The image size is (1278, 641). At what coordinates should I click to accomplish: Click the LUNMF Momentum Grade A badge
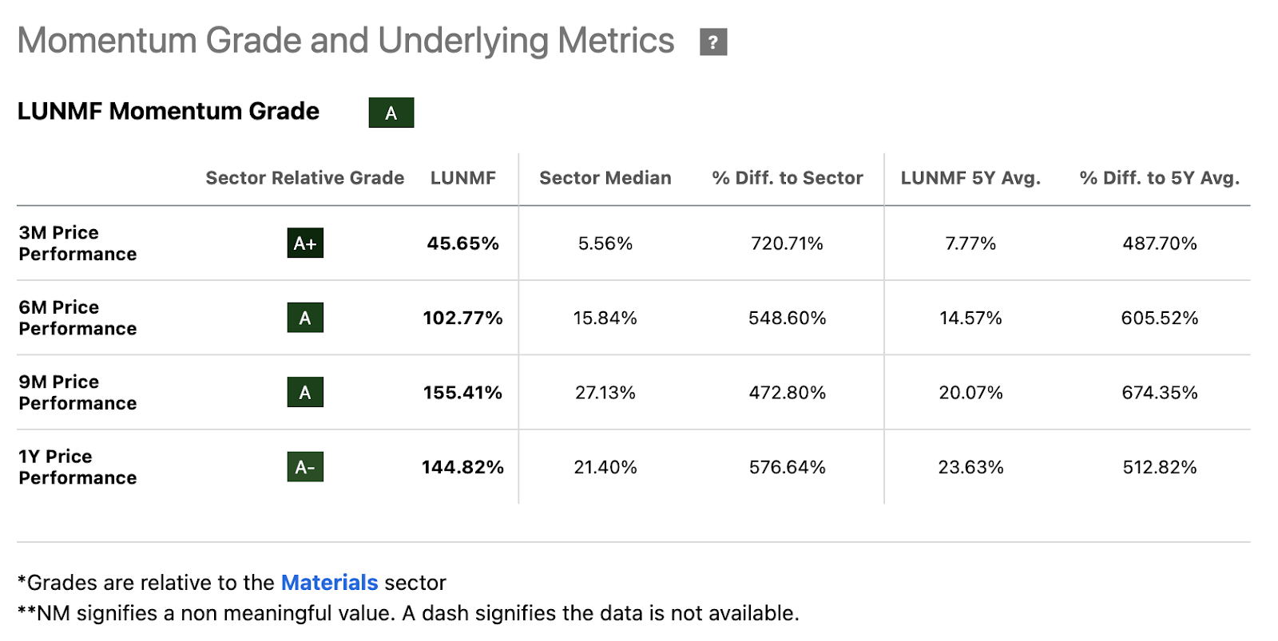(391, 113)
